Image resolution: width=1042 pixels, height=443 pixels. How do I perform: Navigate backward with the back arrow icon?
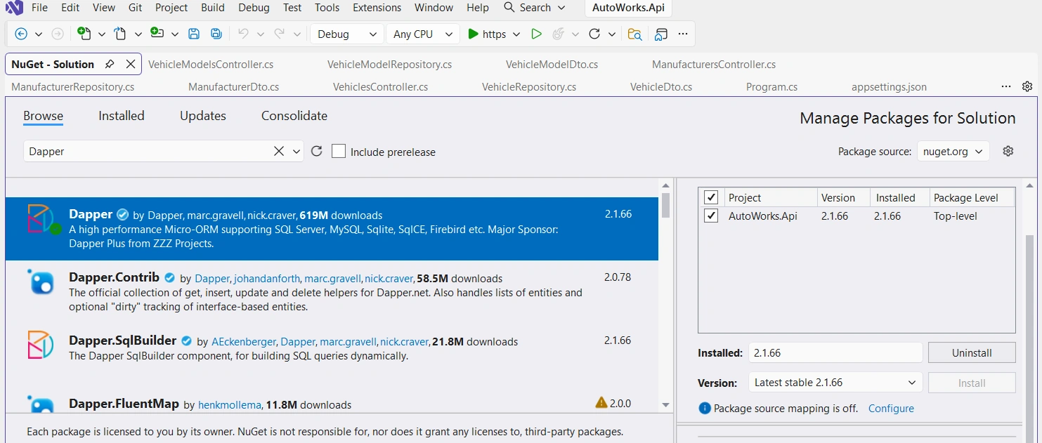point(21,34)
